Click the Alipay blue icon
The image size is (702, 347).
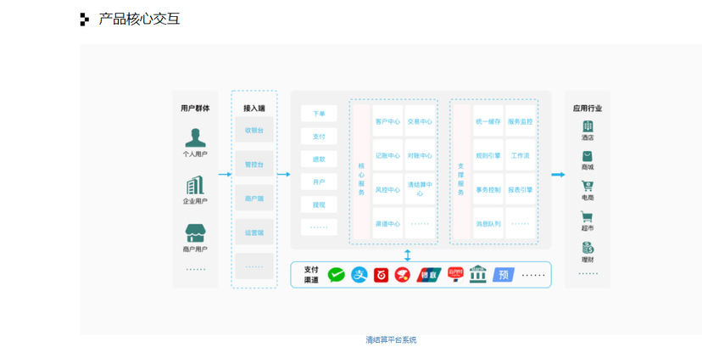[x=359, y=275]
